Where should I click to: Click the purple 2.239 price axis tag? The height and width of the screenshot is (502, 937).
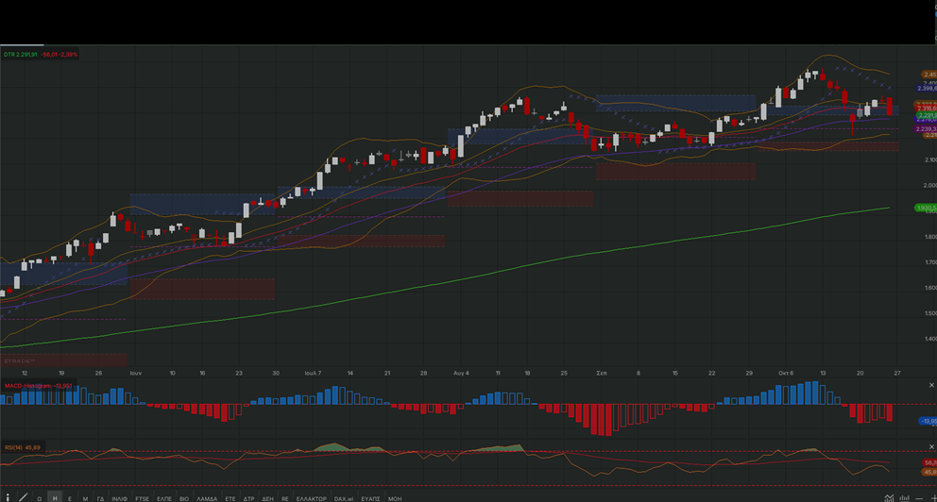[x=926, y=129]
